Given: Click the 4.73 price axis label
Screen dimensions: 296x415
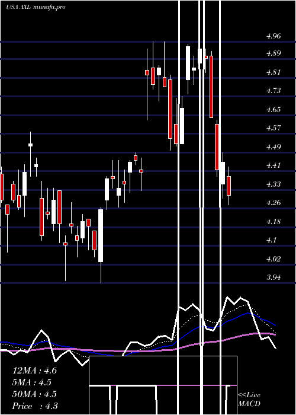Looking at the screenshot, I should coord(274,91).
